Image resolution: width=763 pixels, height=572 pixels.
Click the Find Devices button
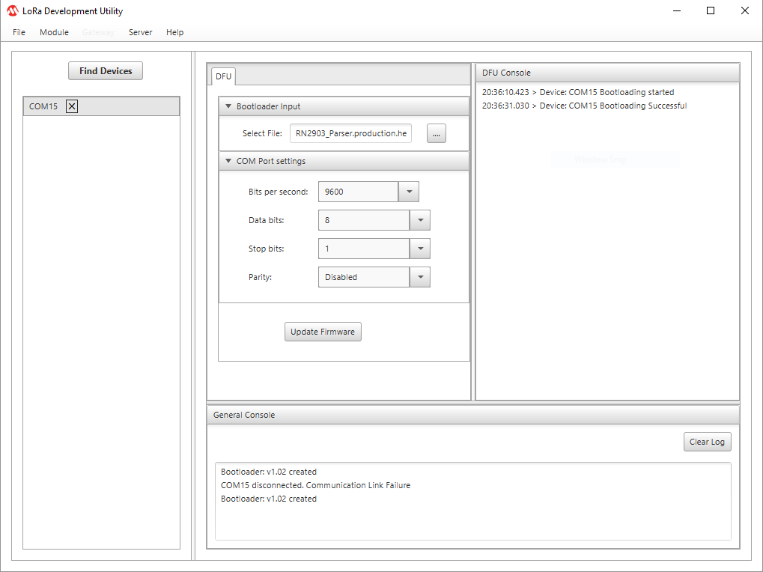point(106,71)
